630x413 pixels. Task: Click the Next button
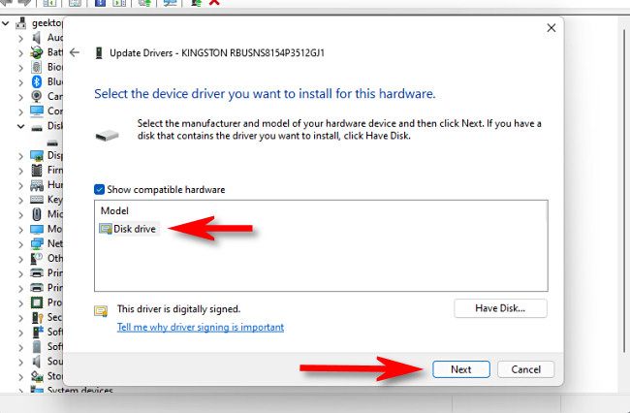[460, 369]
